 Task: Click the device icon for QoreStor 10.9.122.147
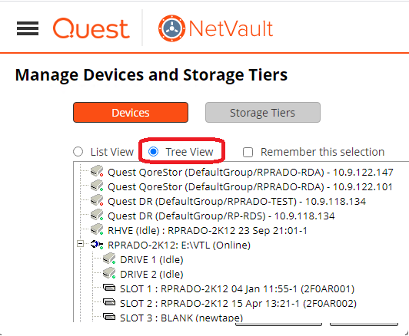(x=97, y=172)
